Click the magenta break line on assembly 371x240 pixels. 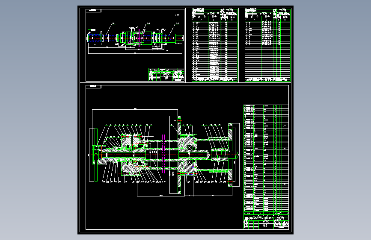click(x=163, y=154)
